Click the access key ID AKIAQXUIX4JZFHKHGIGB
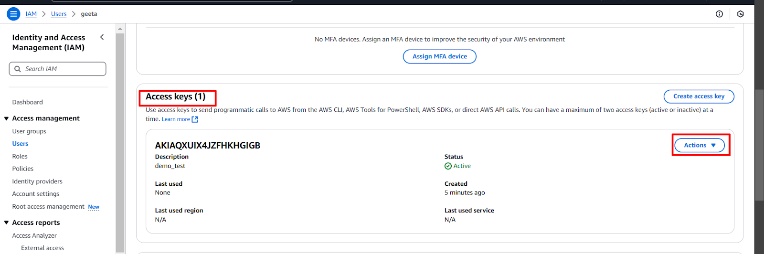This screenshot has height=254, width=764. point(208,146)
